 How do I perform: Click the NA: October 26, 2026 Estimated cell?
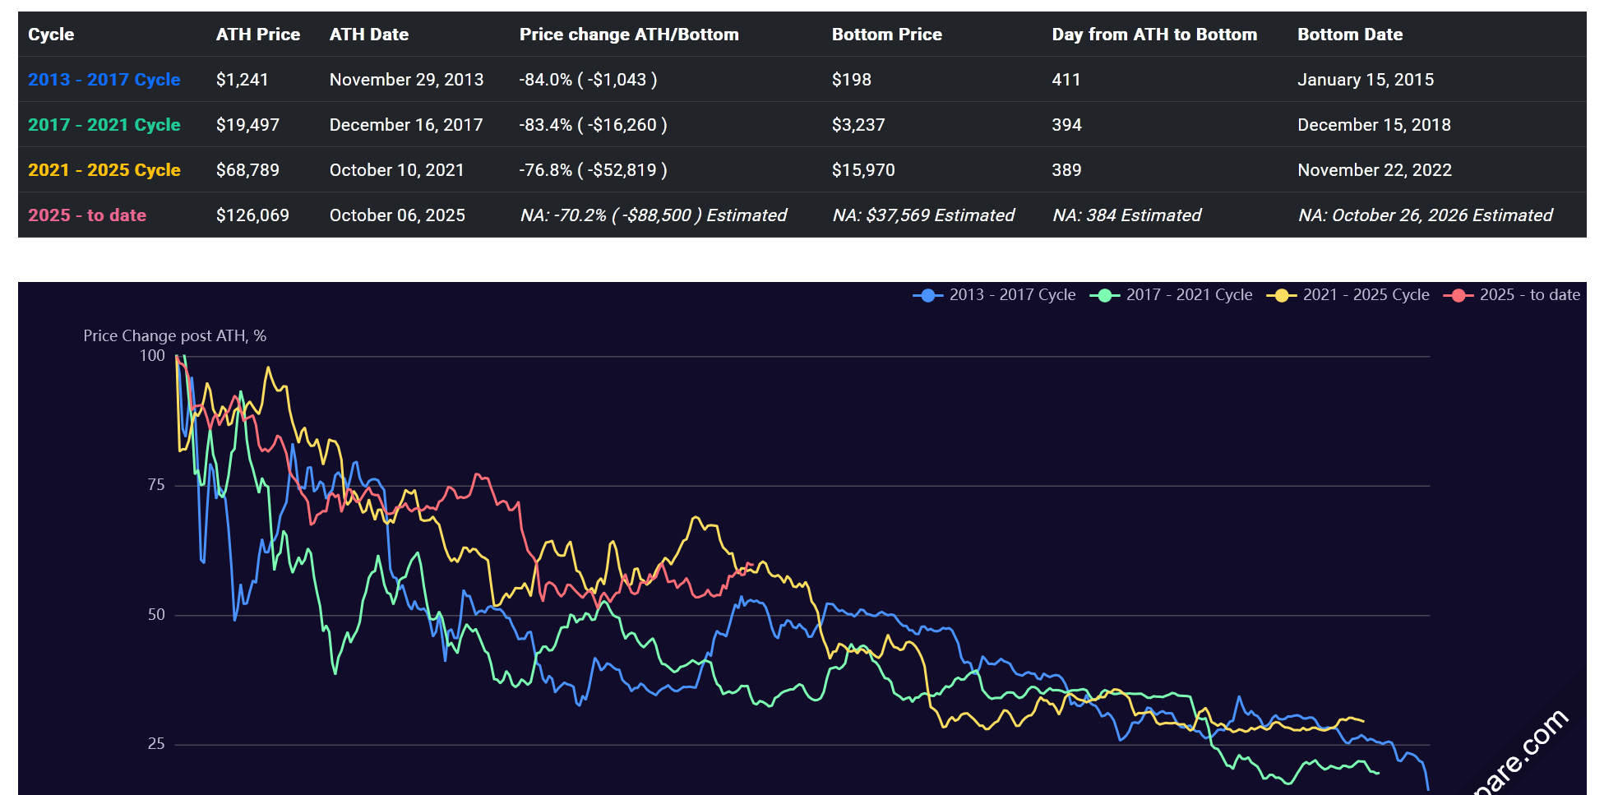pyautogui.click(x=1426, y=215)
